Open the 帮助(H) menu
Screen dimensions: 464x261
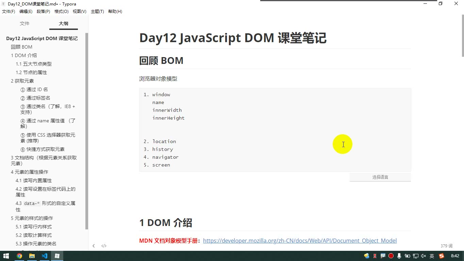[x=115, y=12]
